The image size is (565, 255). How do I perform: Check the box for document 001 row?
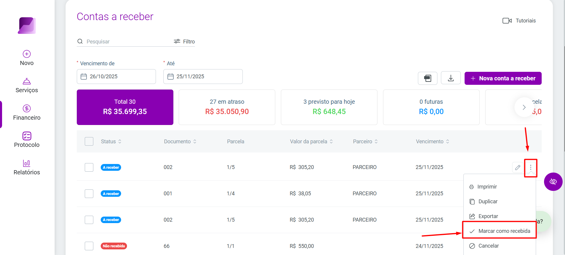coord(89,194)
